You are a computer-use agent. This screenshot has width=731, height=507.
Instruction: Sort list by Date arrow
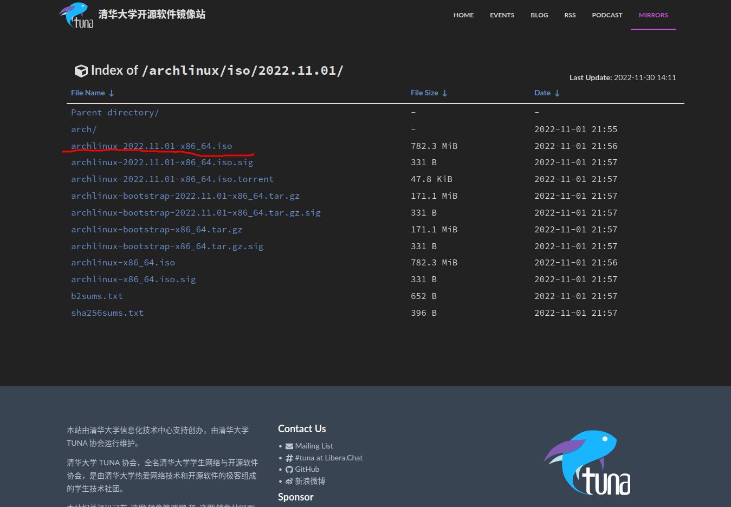[557, 93]
